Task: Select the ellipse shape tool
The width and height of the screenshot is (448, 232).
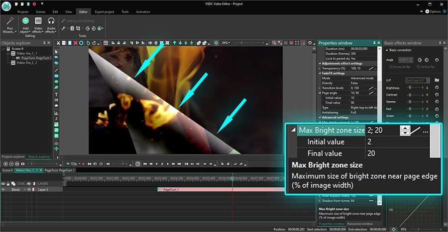Action: point(56,81)
